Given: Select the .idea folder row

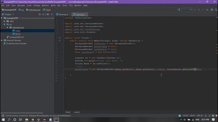Looking at the screenshot, I should [27, 21].
